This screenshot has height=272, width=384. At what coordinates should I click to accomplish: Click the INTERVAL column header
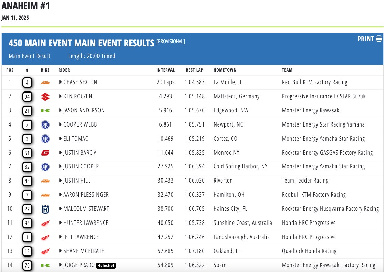166,70
